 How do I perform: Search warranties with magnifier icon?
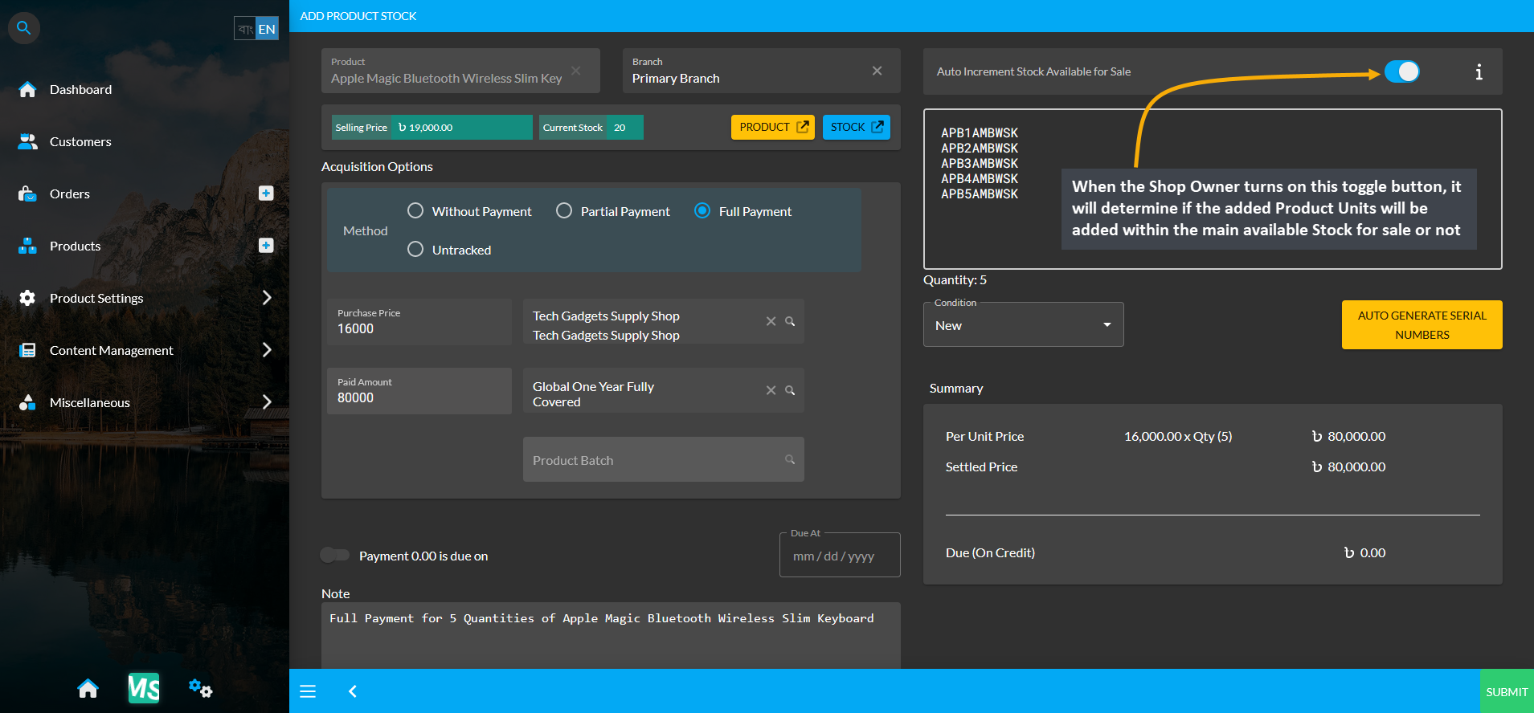[x=790, y=390]
